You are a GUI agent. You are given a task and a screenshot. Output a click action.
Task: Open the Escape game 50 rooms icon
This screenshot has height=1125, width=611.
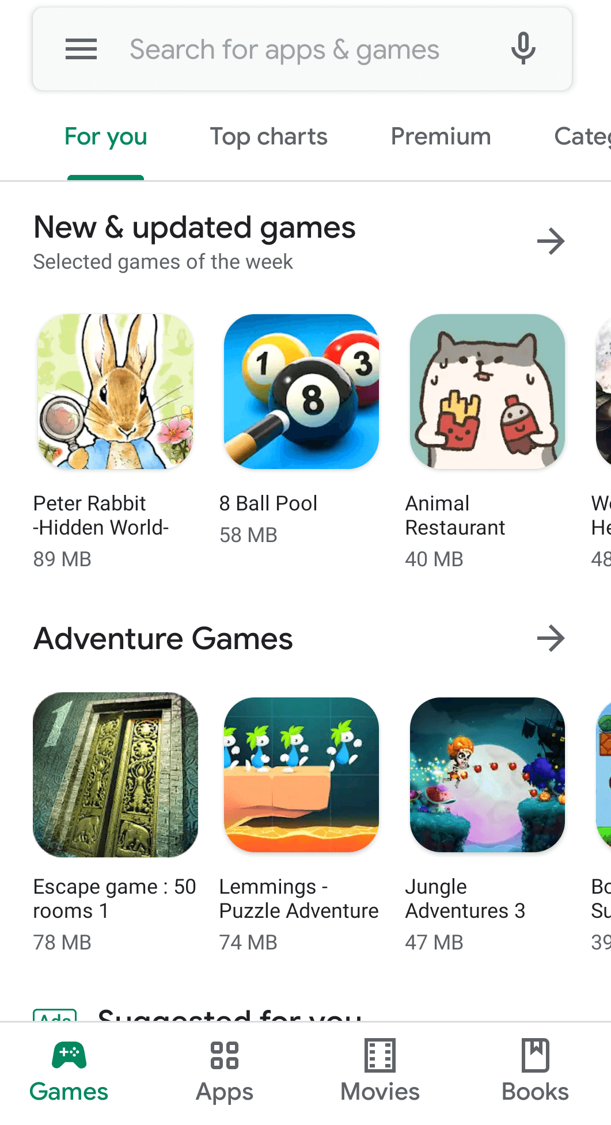(115, 775)
